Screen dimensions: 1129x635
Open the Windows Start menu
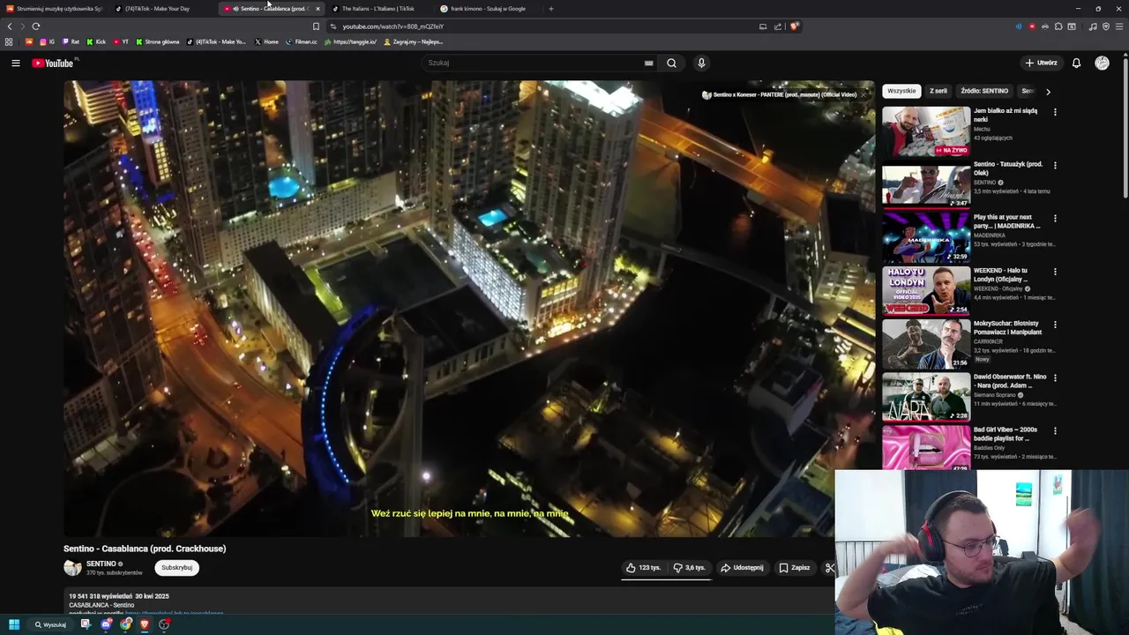pos(14,624)
